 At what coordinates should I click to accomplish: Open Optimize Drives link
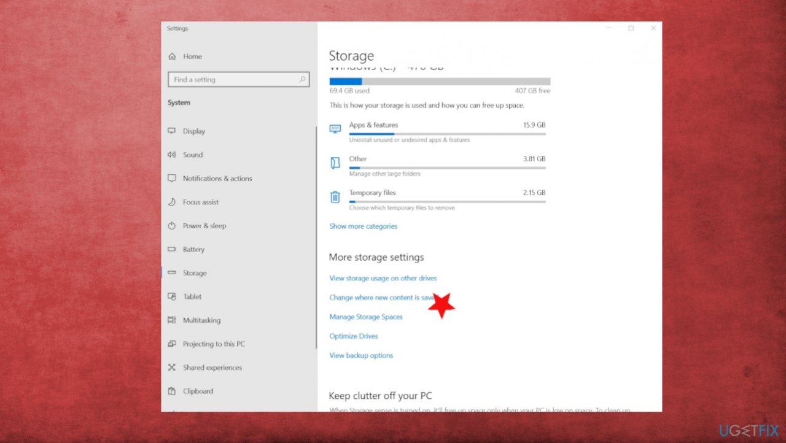(354, 336)
